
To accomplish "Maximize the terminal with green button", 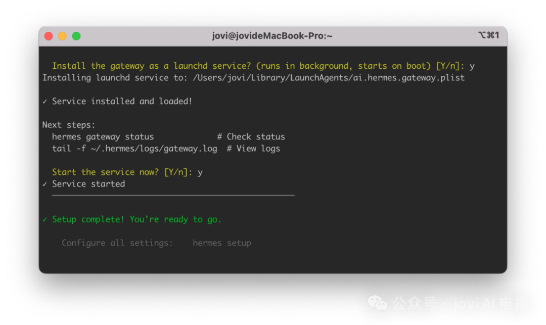I will (76, 36).
